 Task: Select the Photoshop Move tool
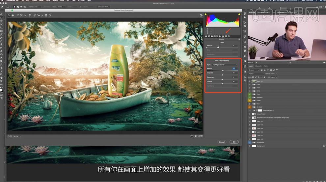[1, 14]
